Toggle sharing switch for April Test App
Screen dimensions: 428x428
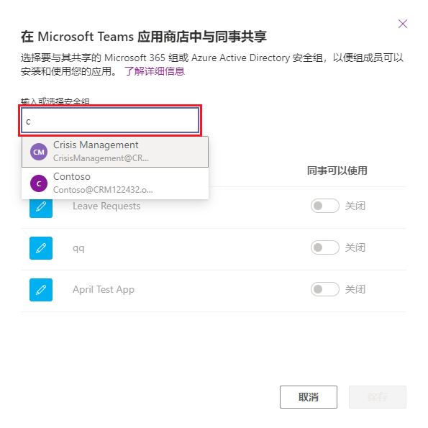[x=325, y=289]
